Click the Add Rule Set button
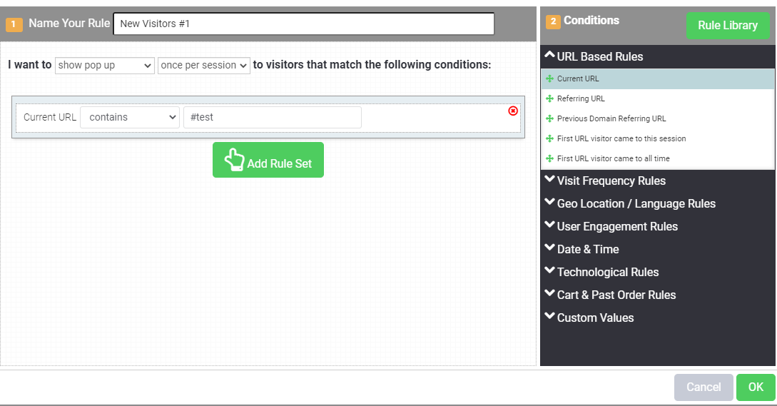 click(x=268, y=160)
